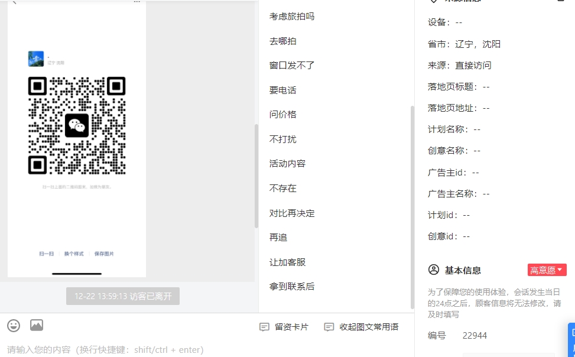Select quick phrase 再追
Viewport: 575px width, 357px height.
[278, 238]
